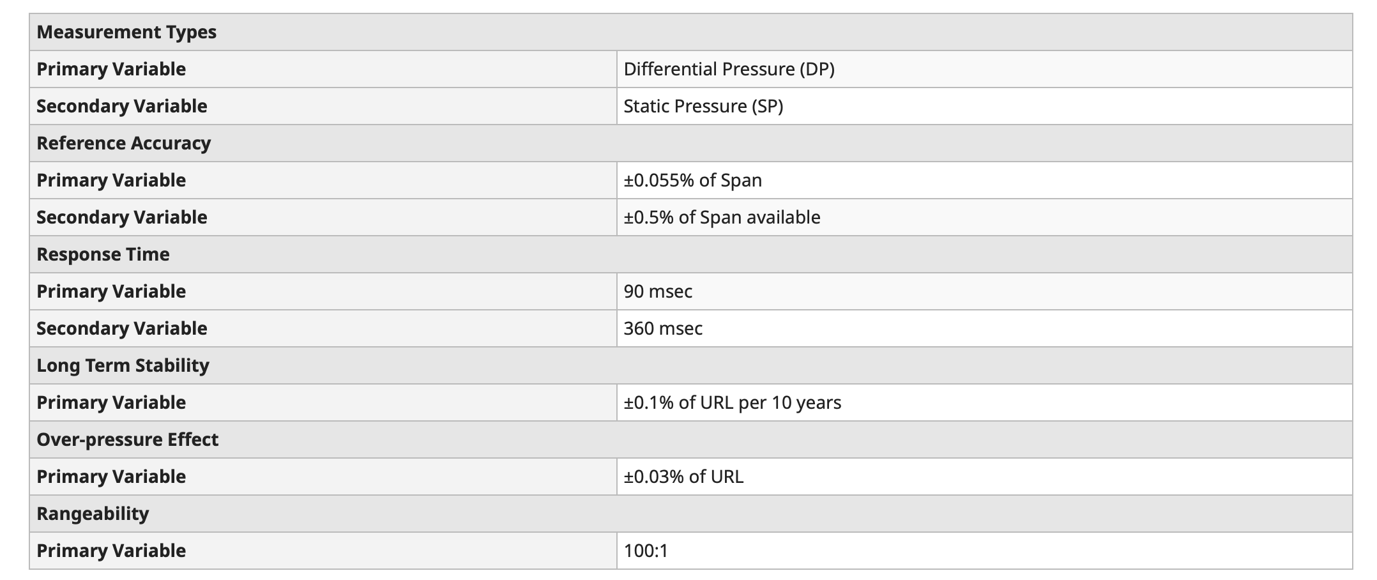Click Secondary Variable label under Measurement Types
Screen dimensions: 1377x580
[121, 106]
